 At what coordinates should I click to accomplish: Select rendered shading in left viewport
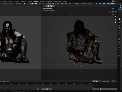click(x=36, y=4)
